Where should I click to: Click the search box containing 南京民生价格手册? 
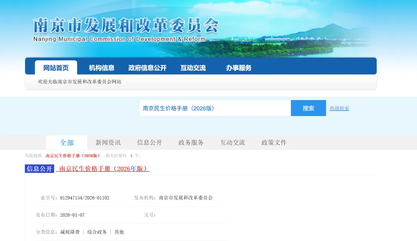click(215, 108)
